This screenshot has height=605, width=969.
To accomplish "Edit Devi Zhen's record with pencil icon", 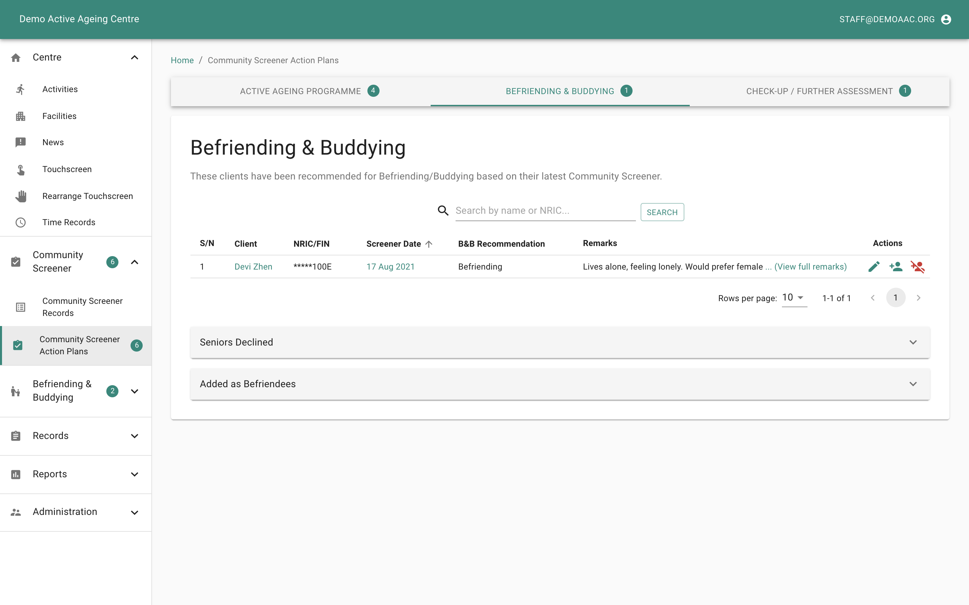I will (874, 267).
